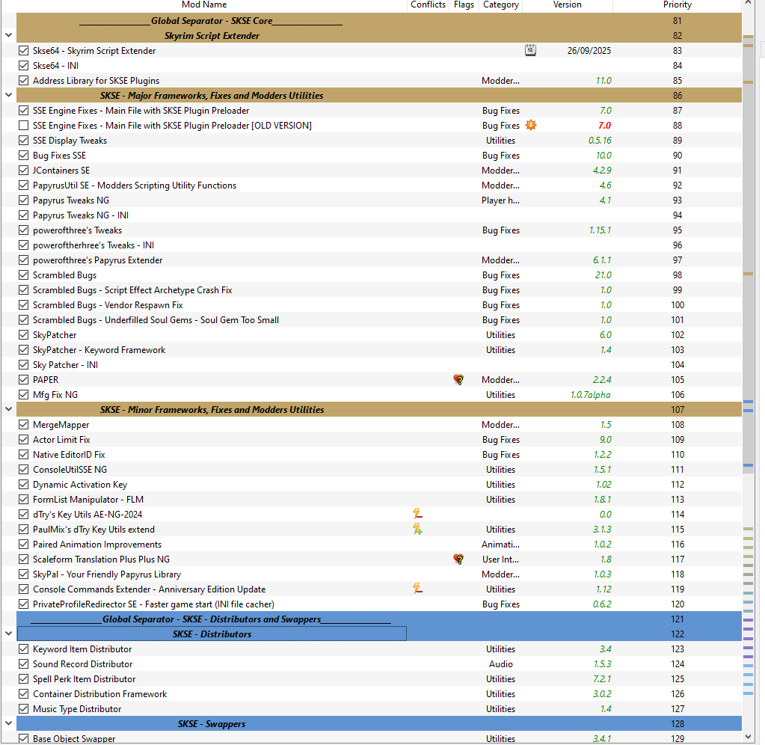Collapse the SKSE - Distributors separator
The width and height of the screenshot is (765, 745).
point(8,634)
